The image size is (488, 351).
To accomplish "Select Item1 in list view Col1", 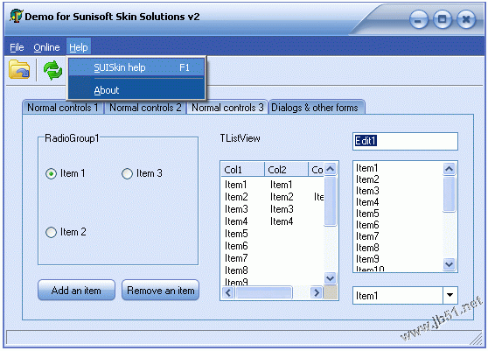I will point(235,185).
